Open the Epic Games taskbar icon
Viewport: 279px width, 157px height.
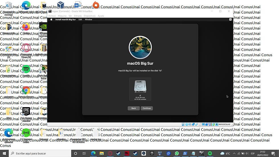[152, 153]
